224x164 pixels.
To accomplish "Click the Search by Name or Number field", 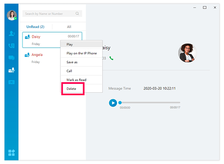I will pos(52,13).
